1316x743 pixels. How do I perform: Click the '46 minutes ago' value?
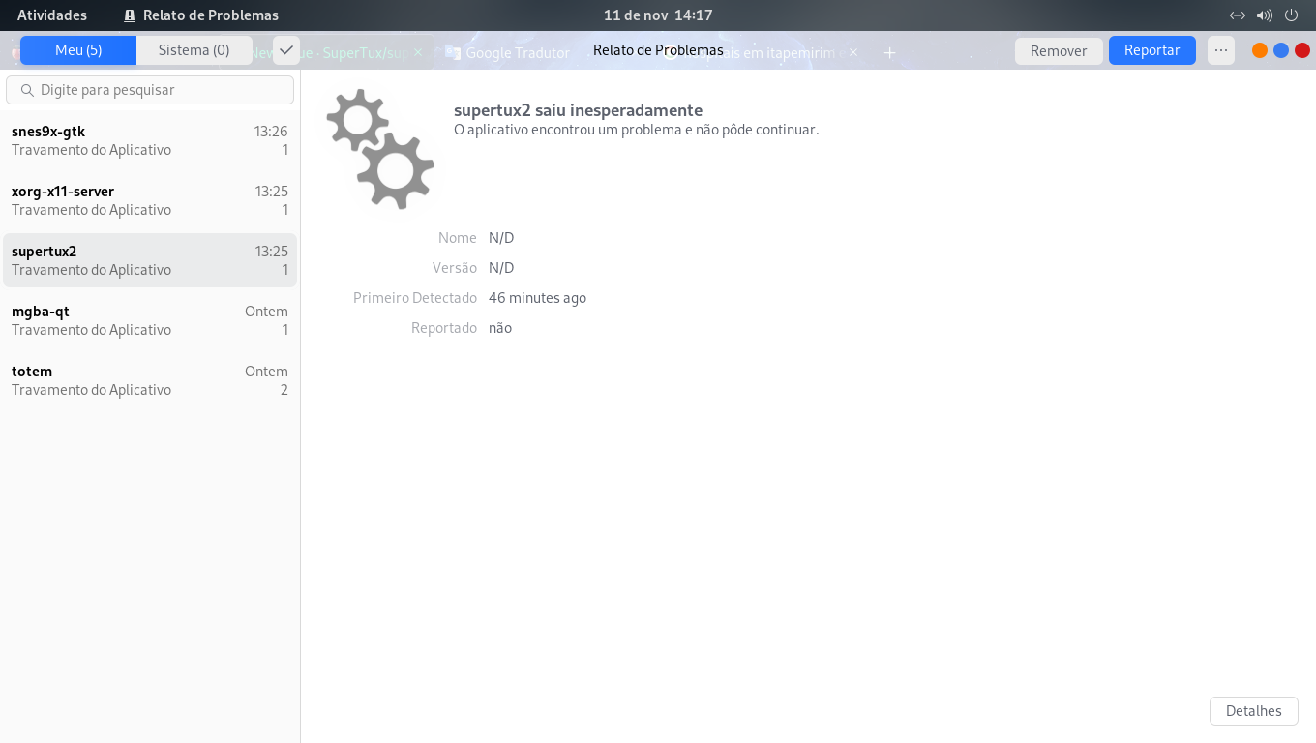click(x=537, y=298)
